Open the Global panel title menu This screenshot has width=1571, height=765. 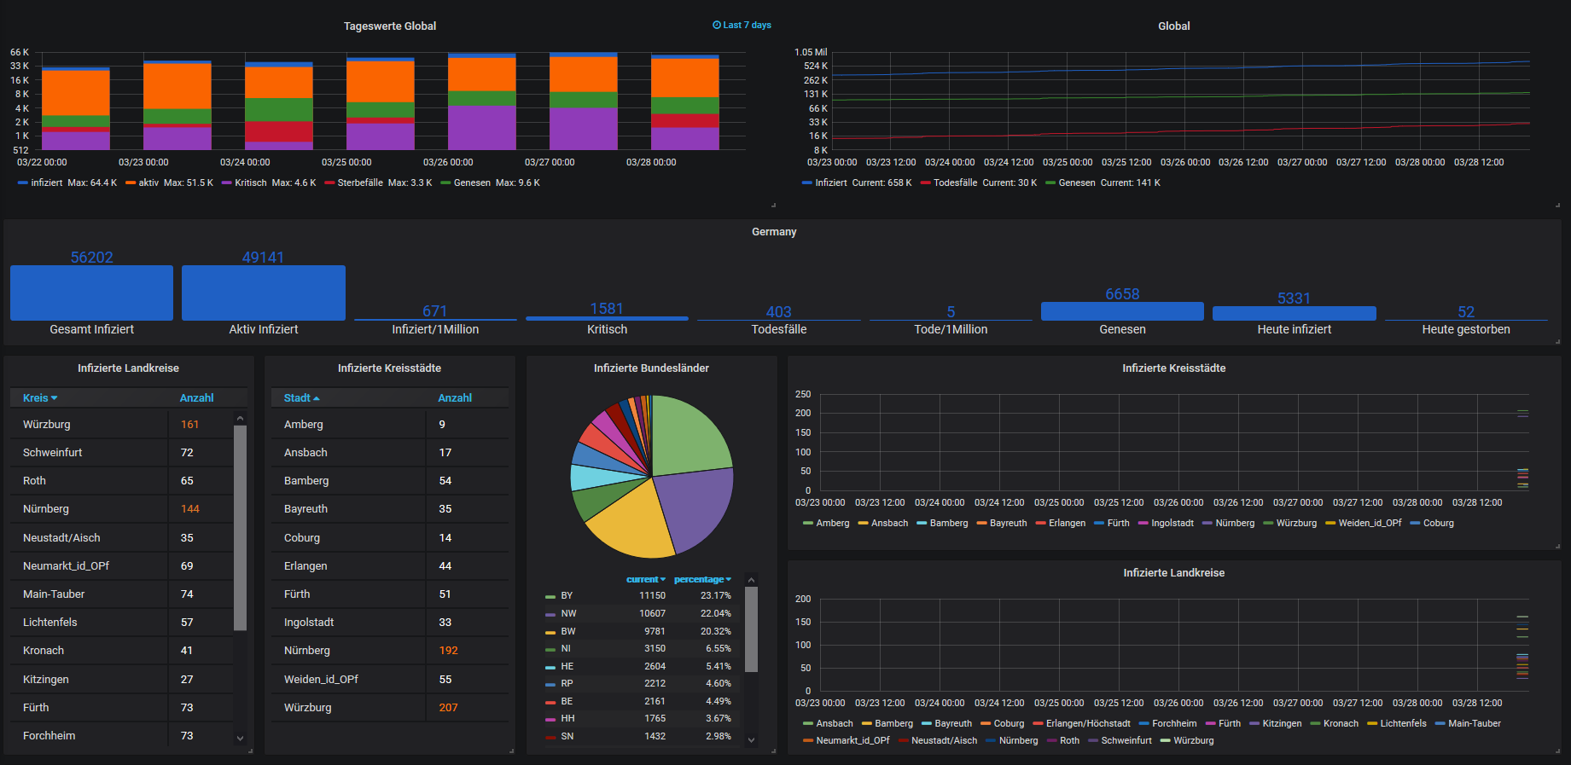1173,26
